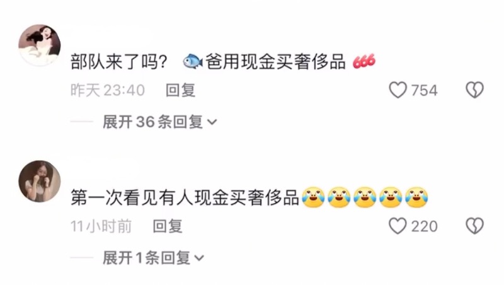
Task: Click the middle crying-laughing emoji
Action: (x=365, y=197)
